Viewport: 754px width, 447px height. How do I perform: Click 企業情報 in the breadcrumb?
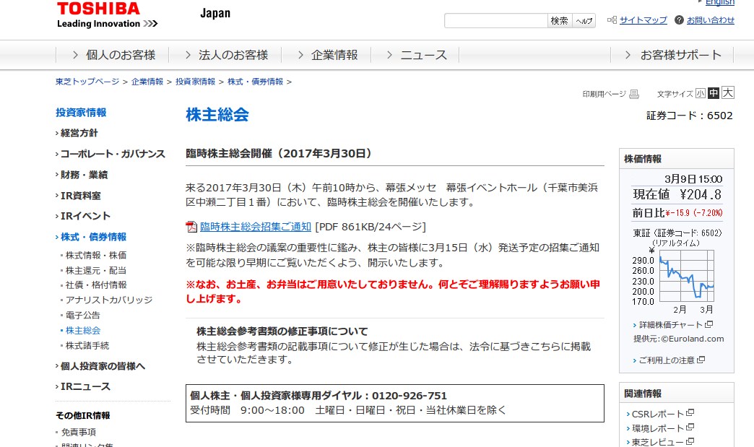pos(147,82)
